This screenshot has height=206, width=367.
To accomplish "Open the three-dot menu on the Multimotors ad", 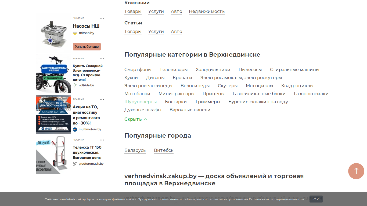I will [x=102, y=100].
